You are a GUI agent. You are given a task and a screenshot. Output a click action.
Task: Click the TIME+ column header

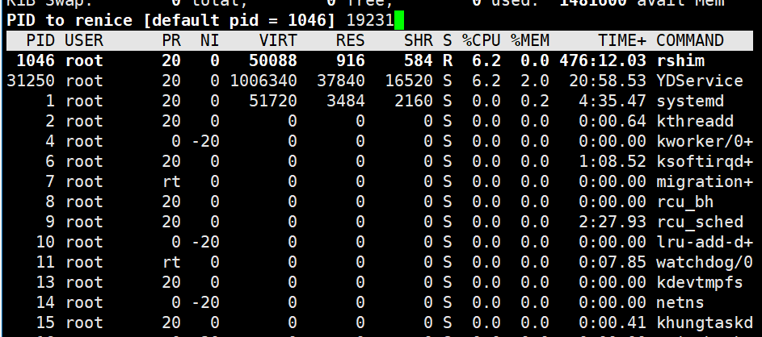(622, 40)
